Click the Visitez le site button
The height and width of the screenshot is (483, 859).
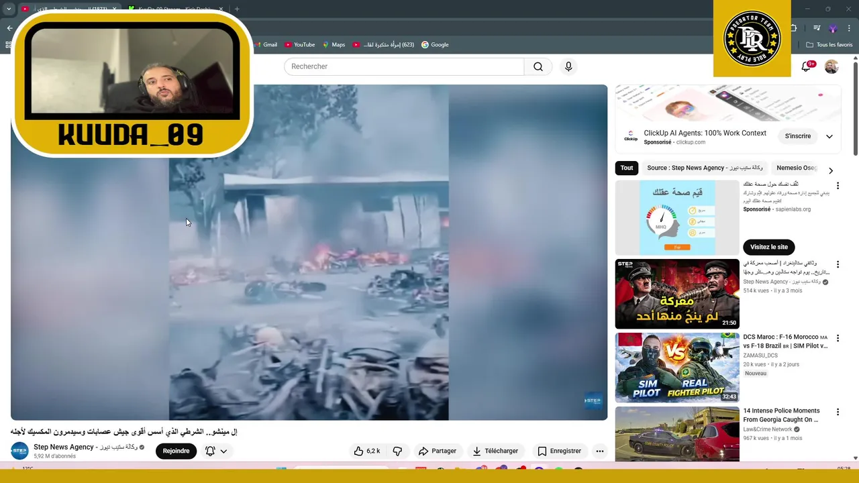pos(768,247)
